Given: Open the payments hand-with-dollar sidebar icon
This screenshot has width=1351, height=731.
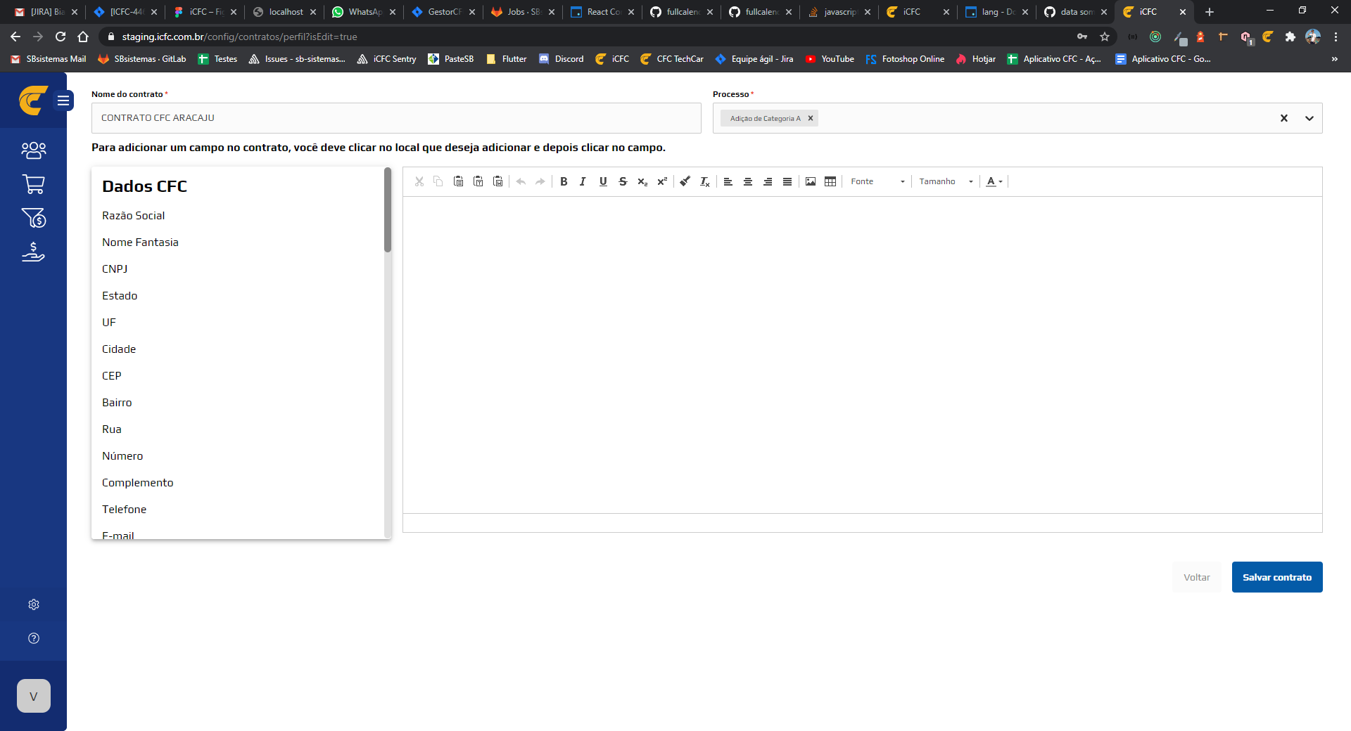Looking at the screenshot, I should click(x=33, y=252).
